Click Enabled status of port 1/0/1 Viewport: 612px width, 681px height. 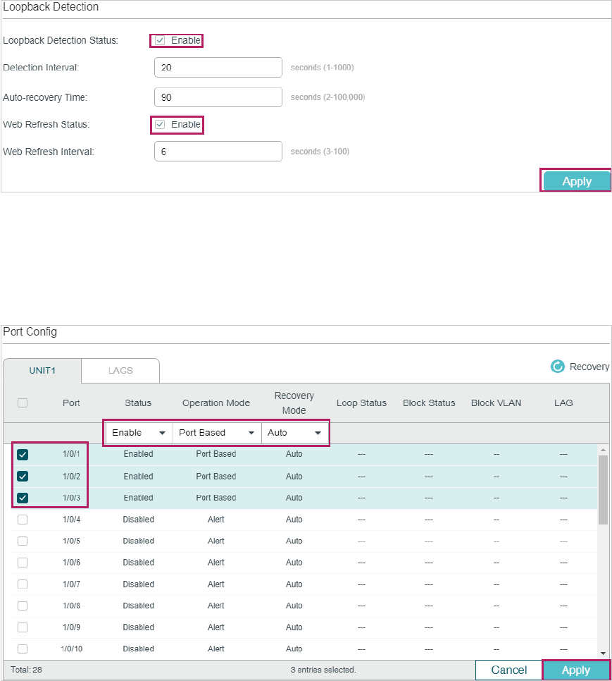(x=138, y=454)
